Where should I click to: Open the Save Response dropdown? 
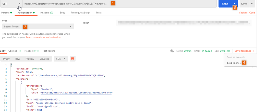244,51
